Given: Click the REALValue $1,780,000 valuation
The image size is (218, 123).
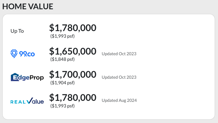Looking at the screenshot, I should click(x=73, y=98).
